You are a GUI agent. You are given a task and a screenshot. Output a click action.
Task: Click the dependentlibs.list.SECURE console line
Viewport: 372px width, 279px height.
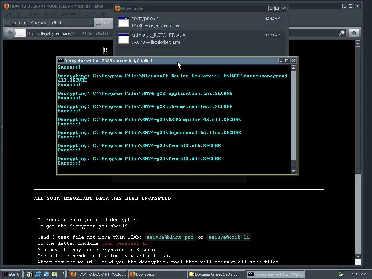click(x=149, y=132)
